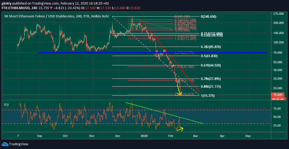Select the green RSI trendline
Screen dimensions: 289x149
pyautogui.click(x=164, y=113)
